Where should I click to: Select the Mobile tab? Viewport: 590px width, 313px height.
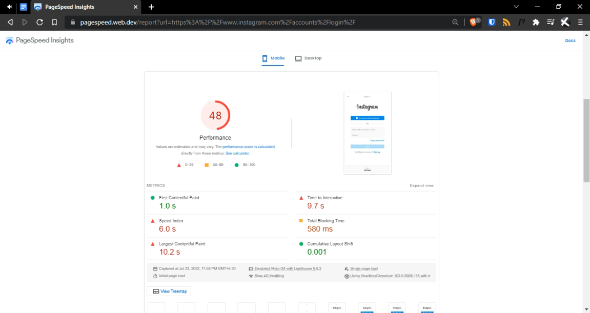click(x=273, y=58)
